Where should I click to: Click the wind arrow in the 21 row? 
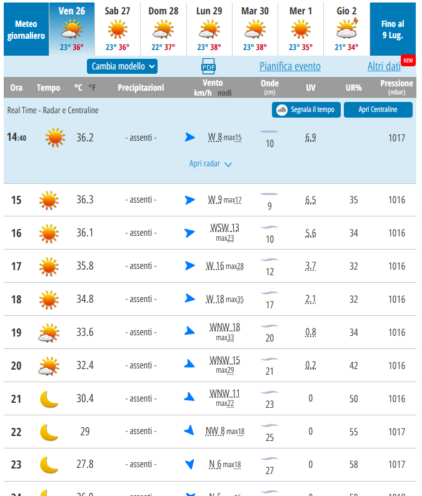click(189, 397)
